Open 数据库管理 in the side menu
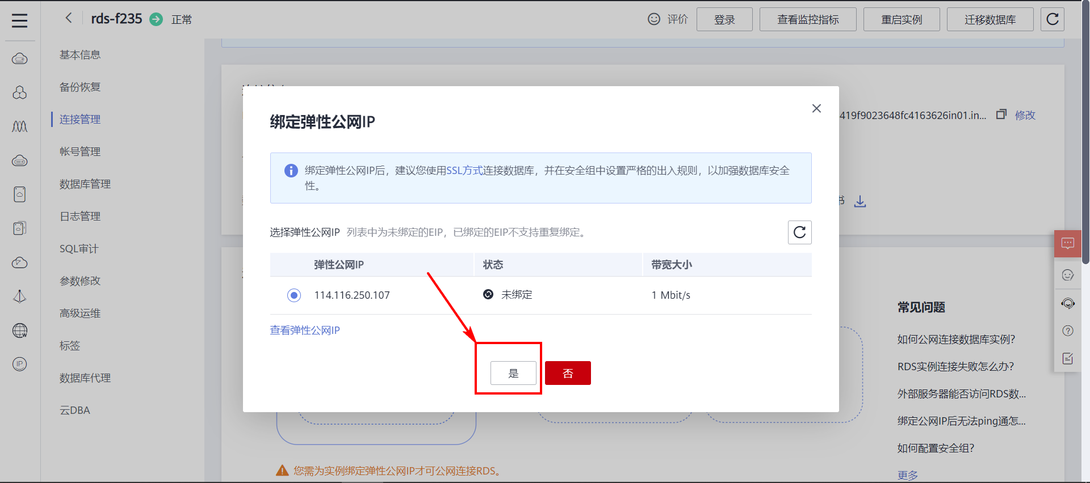This screenshot has width=1090, height=483. click(x=85, y=184)
